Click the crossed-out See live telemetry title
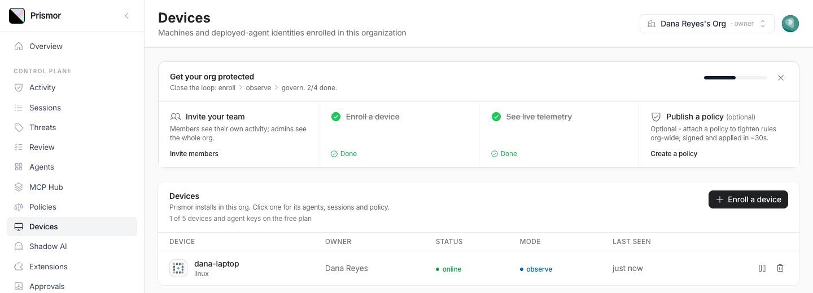The image size is (813, 293). pyautogui.click(x=539, y=117)
